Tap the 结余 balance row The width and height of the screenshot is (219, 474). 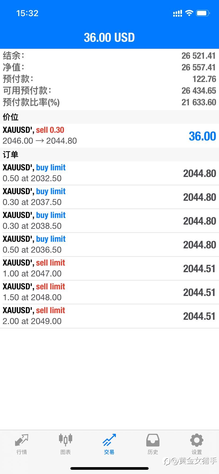109,56
